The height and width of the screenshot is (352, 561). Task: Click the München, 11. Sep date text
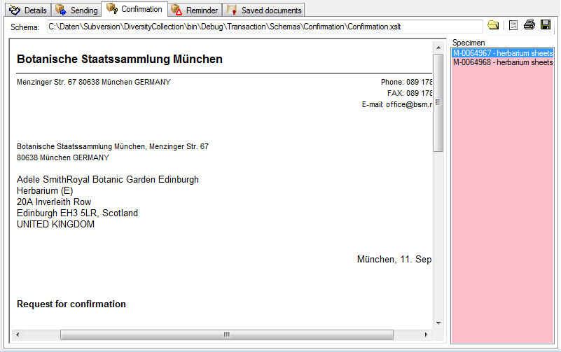pyautogui.click(x=394, y=260)
